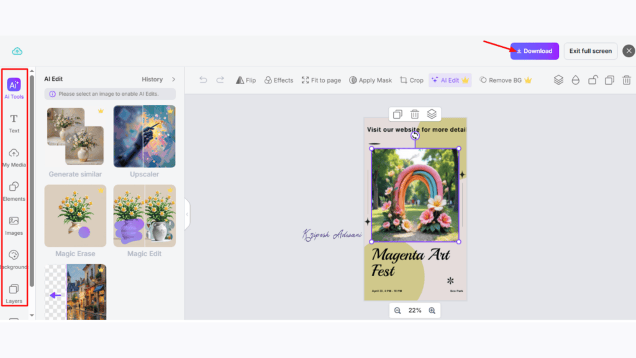Click Exit full screen

[590, 50]
